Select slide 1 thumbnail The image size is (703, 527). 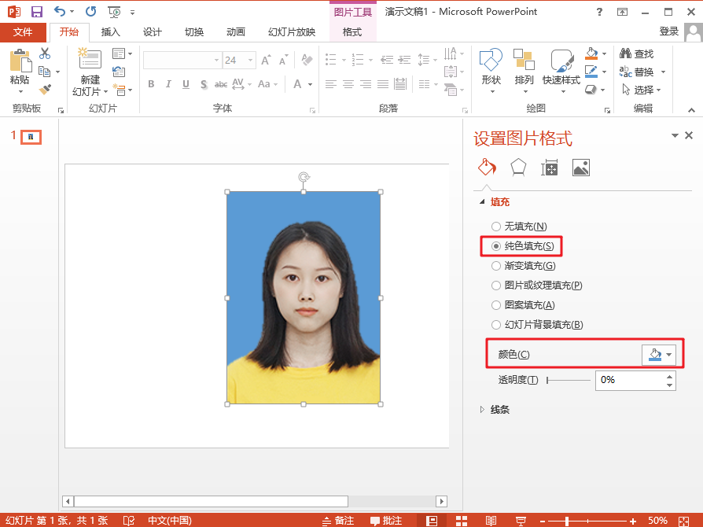click(x=31, y=137)
